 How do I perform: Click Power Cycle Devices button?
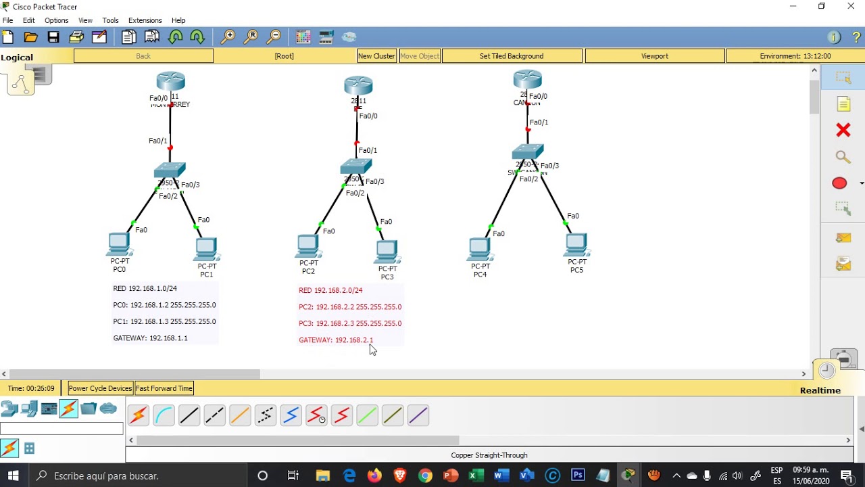[x=100, y=388]
